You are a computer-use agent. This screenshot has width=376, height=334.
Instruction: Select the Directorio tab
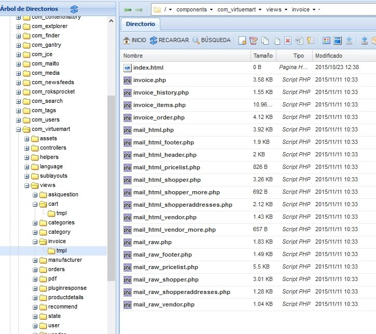pyautogui.click(x=141, y=24)
